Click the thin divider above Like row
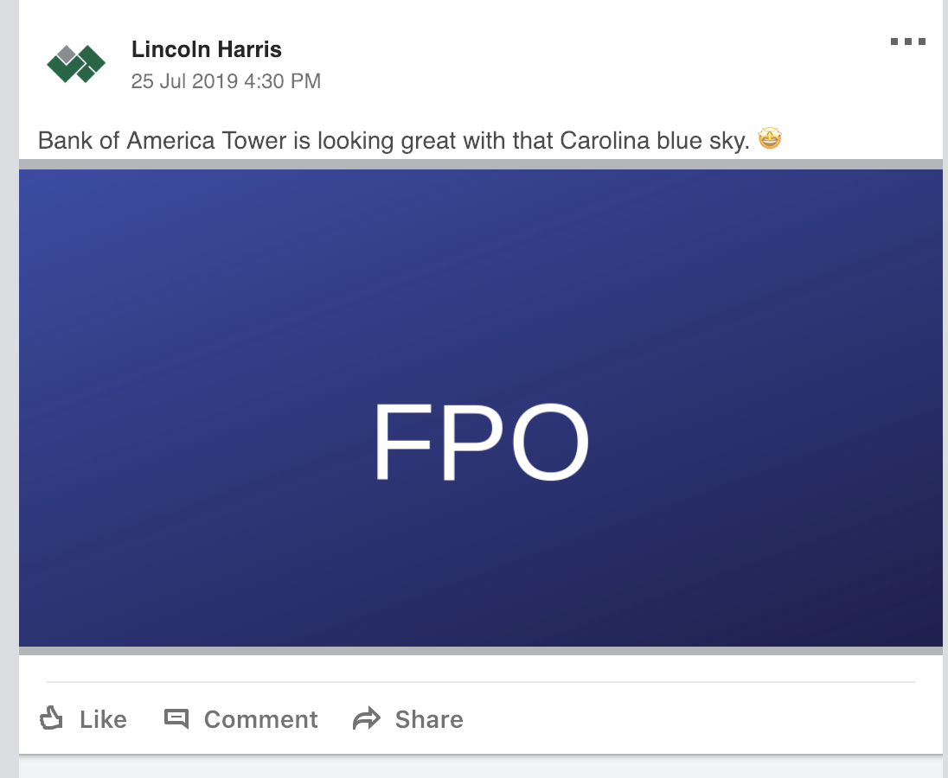The width and height of the screenshot is (948, 778). coord(481,682)
